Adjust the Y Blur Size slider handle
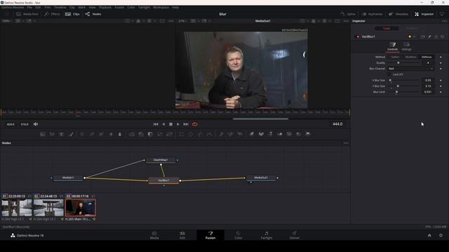The image size is (449, 252). coord(398,86)
